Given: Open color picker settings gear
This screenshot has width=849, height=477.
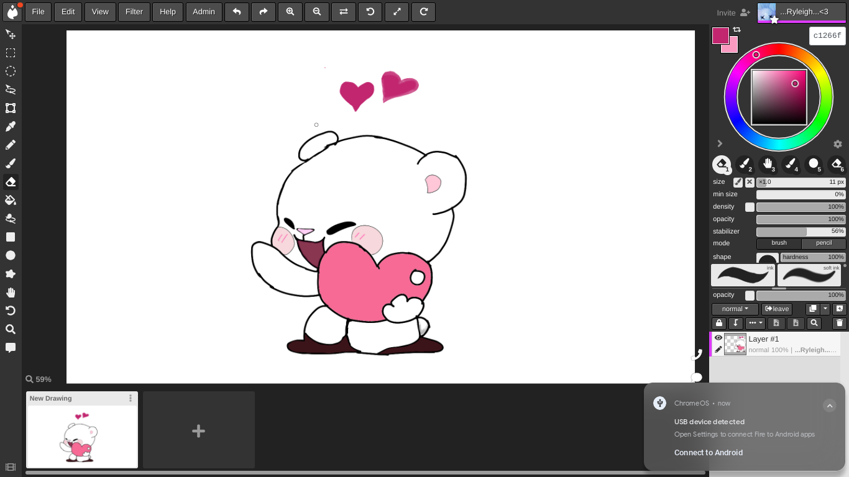Looking at the screenshot, I should (838, 144).
